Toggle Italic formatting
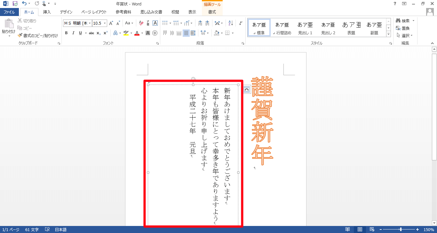437x233 pixels. click(73, 33)
